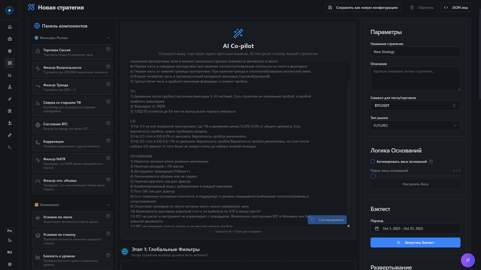Toggle dark mode moon icon
481x270 pixels.
pyautogui.click(x=10, y=240)
